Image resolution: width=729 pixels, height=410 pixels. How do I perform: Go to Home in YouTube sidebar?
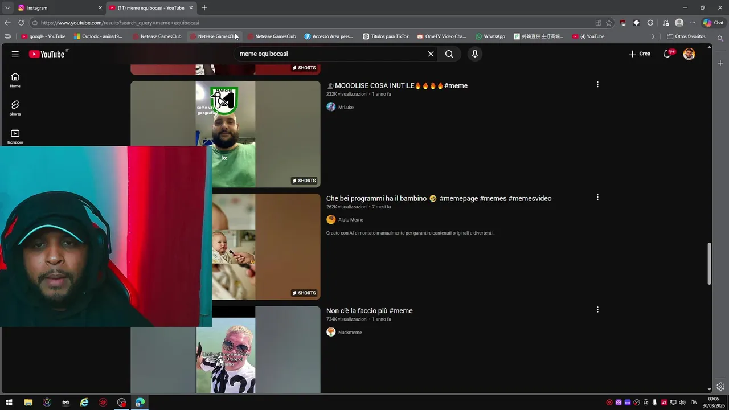point(15,80)
